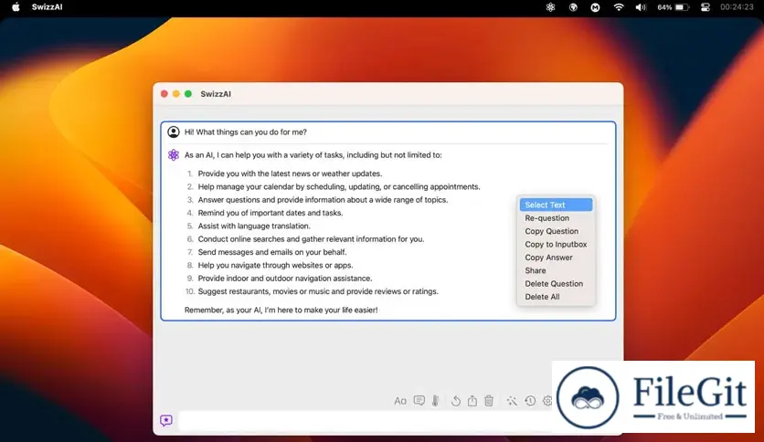Open the settings gear in SwizzAI toolbar
This screenshot has width=764, height=442.
click(547, 401)
